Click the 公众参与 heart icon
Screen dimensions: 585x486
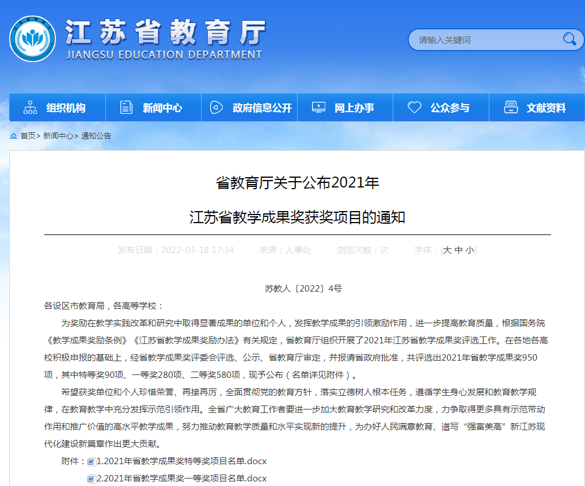(x=414, y=108)
